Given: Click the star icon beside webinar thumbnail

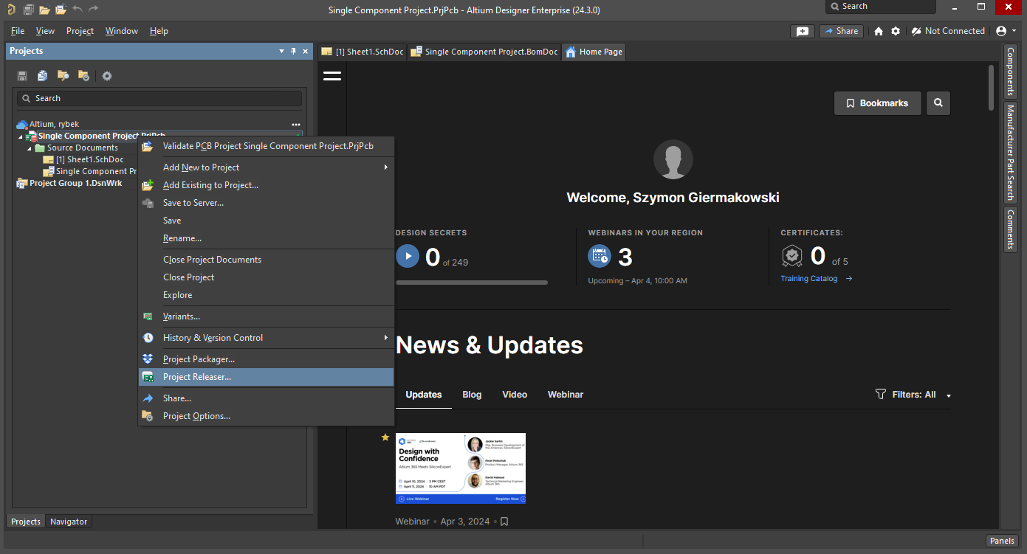Looking at the screenshot, I should [385, 437].
